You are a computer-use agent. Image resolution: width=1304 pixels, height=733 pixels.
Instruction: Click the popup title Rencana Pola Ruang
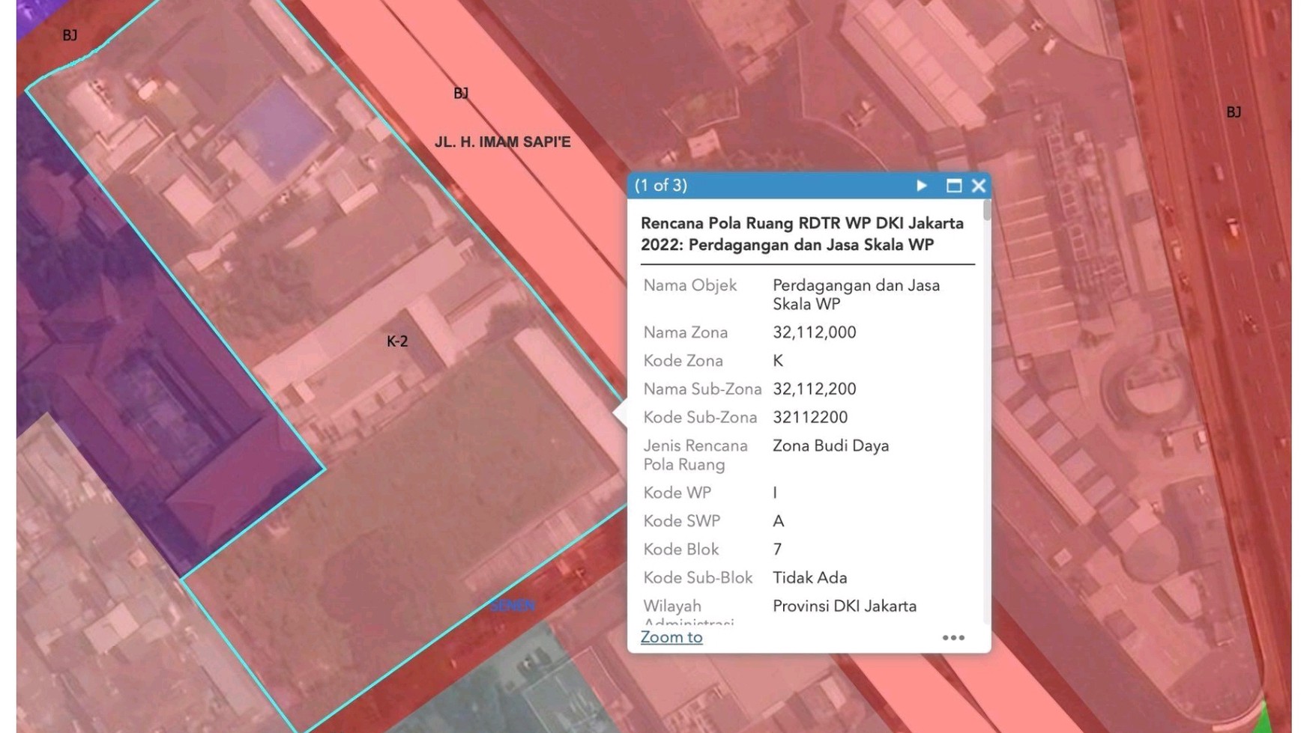click(802, 234)
